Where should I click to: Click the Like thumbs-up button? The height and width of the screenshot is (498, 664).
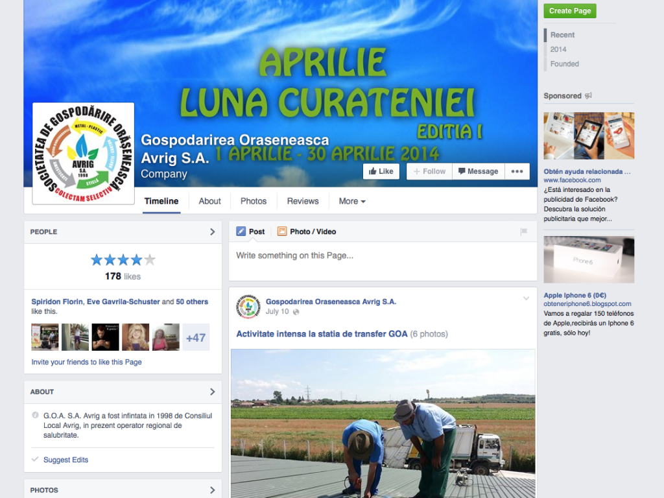[381, 171]
